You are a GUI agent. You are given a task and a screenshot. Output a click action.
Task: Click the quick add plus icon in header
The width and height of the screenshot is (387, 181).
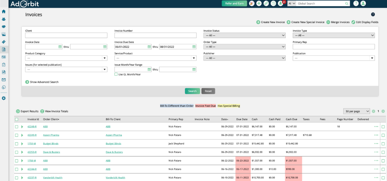[259, 3]
